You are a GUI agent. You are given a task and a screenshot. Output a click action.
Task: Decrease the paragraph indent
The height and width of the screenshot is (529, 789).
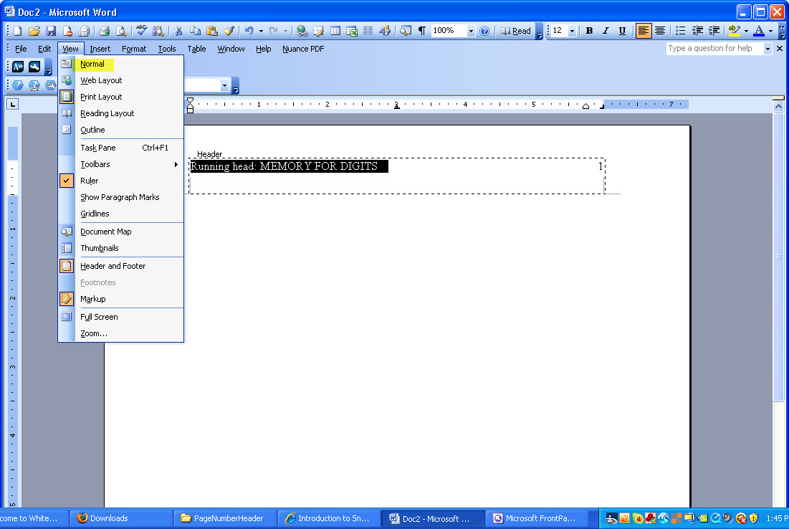(697, 31)
